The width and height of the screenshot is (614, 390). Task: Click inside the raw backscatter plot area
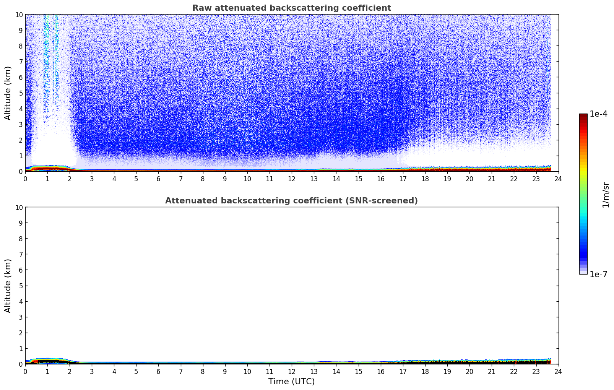[x=292, y=93]
